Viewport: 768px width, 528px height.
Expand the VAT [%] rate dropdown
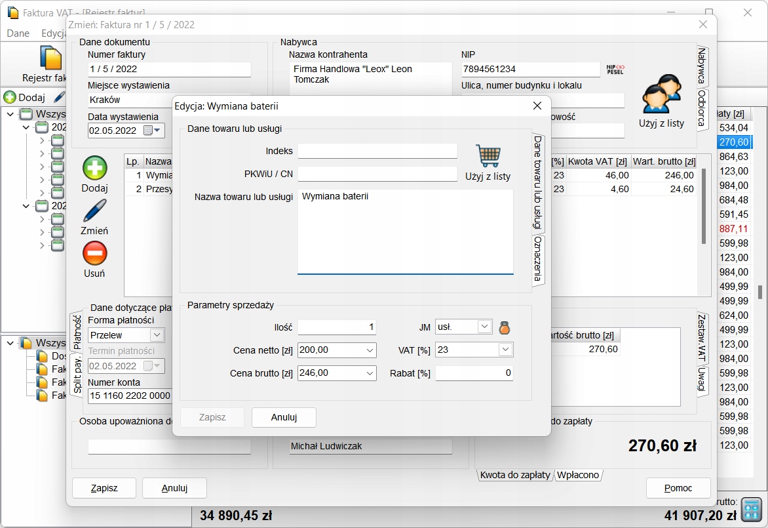click(x=505, y=350)
